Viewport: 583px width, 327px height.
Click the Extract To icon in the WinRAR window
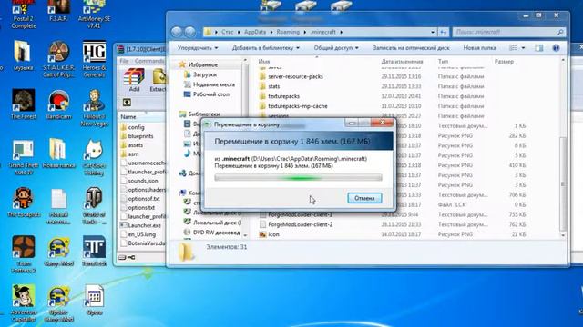159,80
